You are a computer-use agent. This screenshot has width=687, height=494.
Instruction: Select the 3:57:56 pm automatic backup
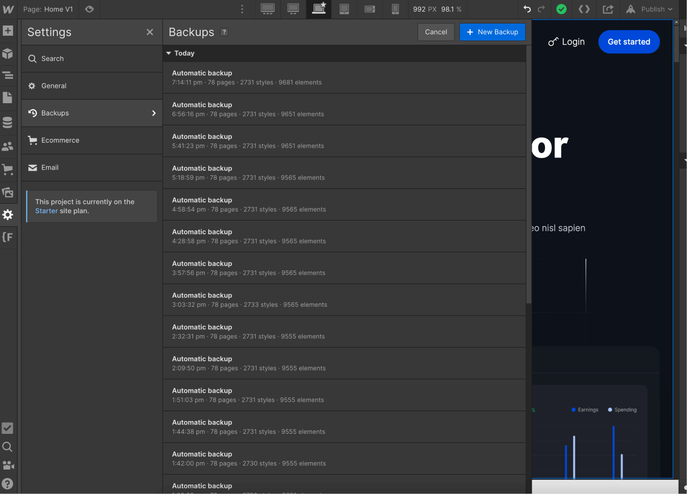[x=344, y=269]
